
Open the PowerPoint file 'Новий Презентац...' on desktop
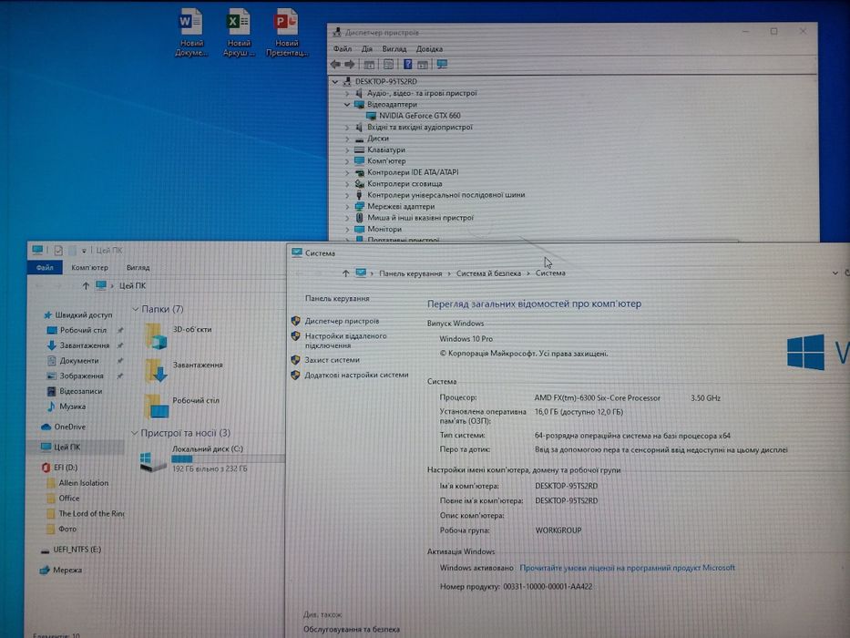tap(286, 32)
